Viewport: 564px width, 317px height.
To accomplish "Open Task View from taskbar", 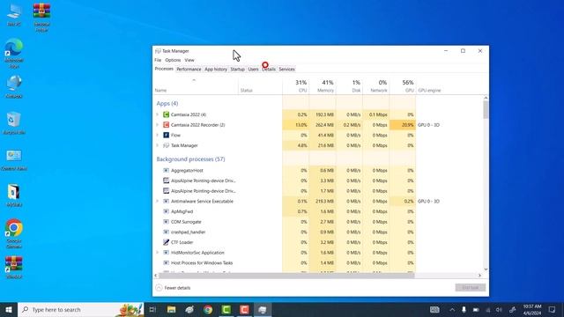I will (152, 309).
